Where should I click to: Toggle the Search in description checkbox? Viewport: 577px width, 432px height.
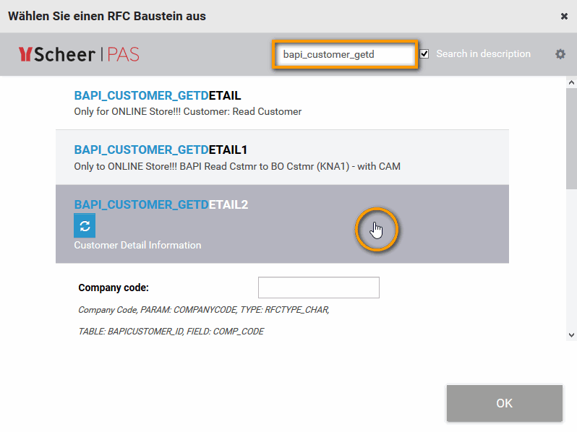pyautogui.click(x=424, y=54)
